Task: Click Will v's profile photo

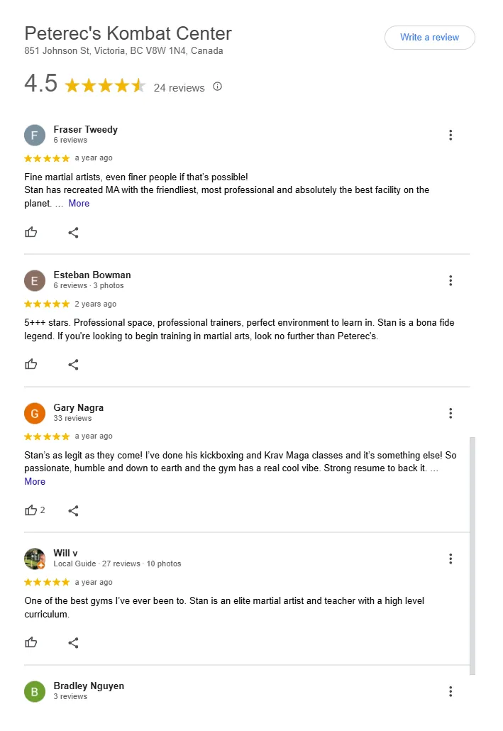Action: tap(35, 559)
